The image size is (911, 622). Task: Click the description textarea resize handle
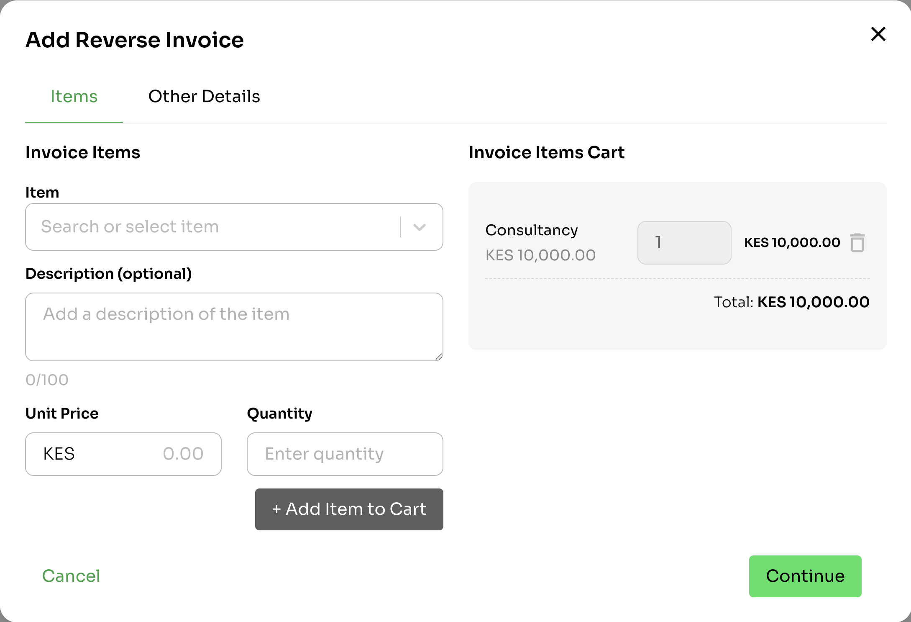coord(438,357)
